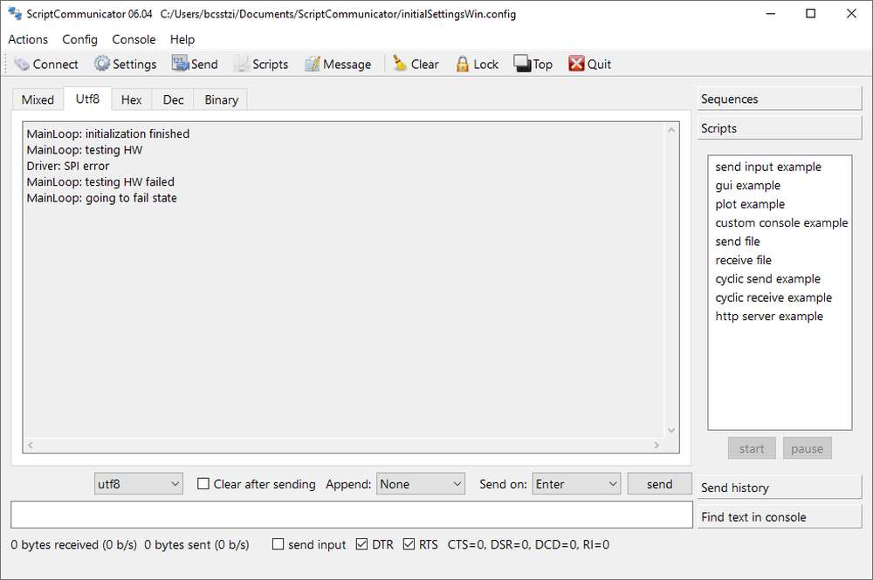Click 'MainLoop: going to fail state' line
Screen dimensions: 873x580
pyautogui.click(x=102, y=198)
